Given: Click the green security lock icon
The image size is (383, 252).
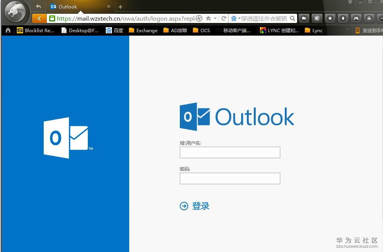Looking at the screenshot, I should click(x=52, y=18).
